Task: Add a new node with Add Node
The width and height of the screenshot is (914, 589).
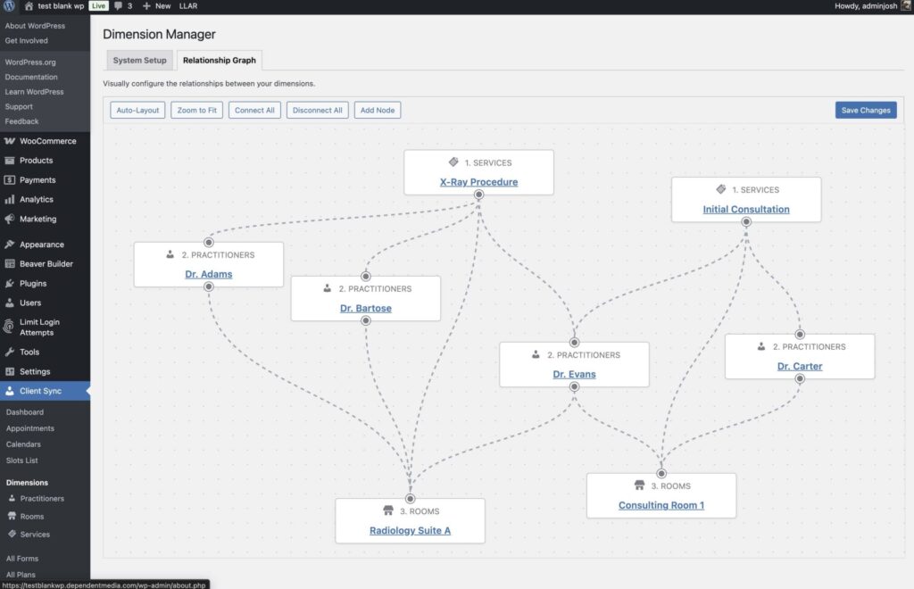Action: tap(377, 111)
